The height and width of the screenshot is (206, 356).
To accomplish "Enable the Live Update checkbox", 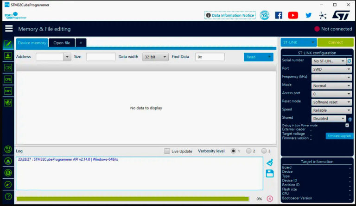I will [x=167, y=151].
